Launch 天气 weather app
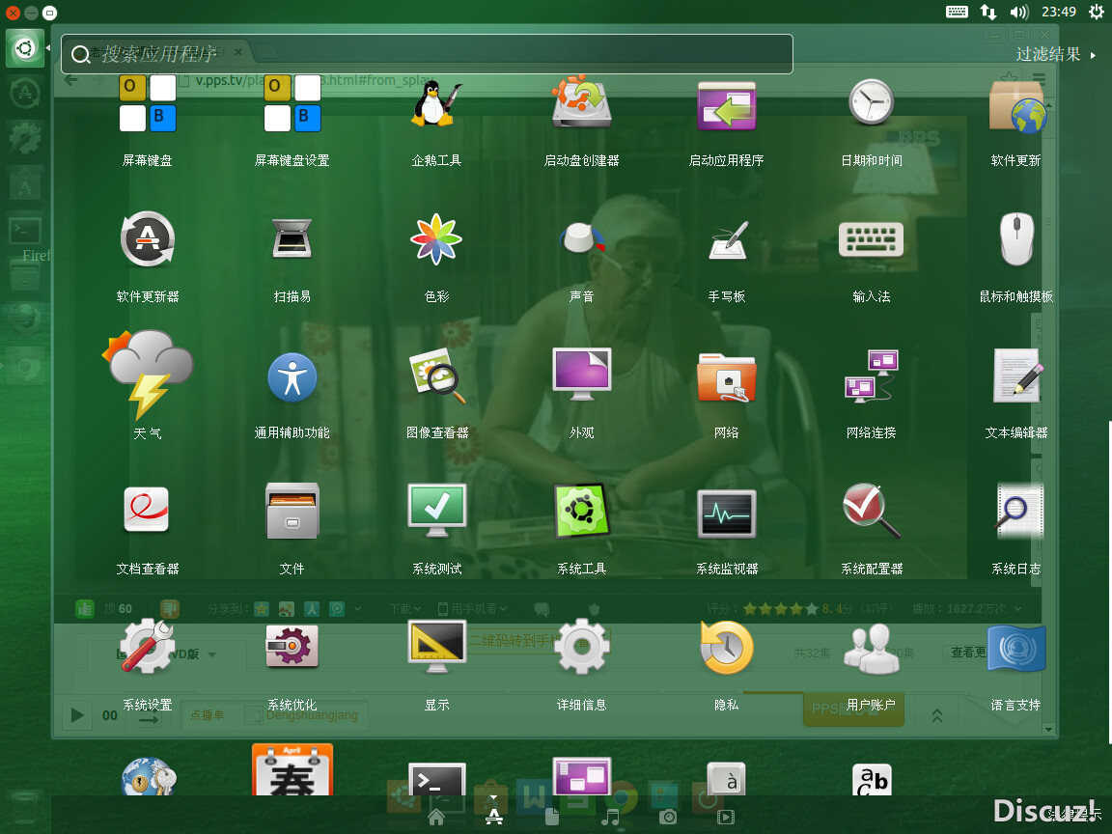The width and height of the screenshot is (1112, 834). [x=148, y=375]
